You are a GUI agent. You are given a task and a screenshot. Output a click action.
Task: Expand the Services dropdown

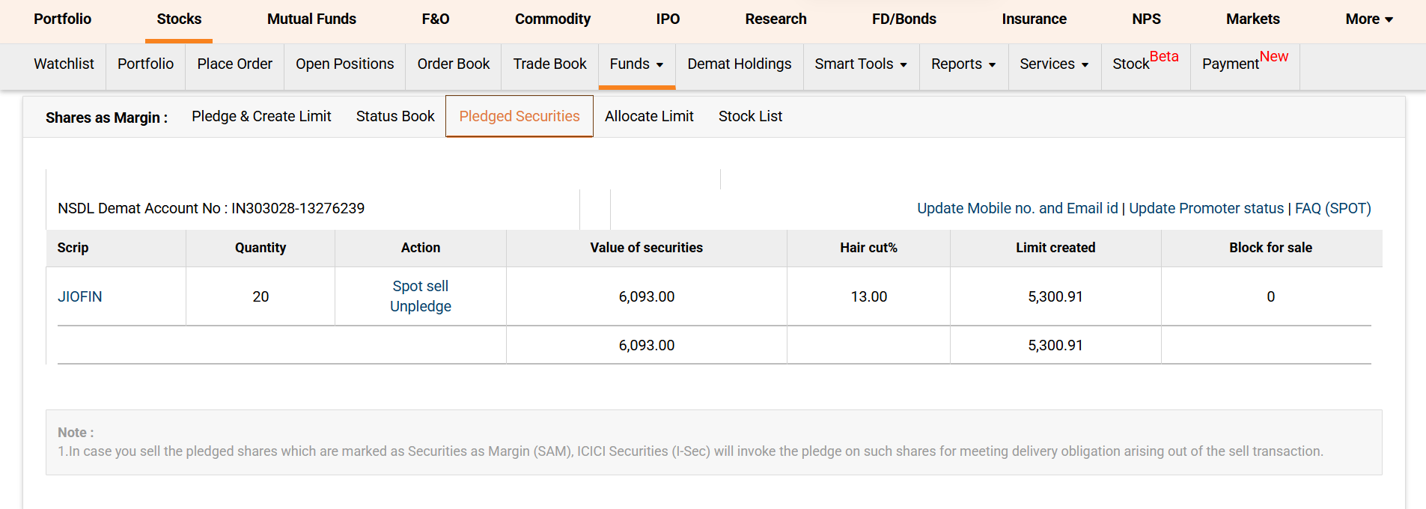[x=1053, y=64]
